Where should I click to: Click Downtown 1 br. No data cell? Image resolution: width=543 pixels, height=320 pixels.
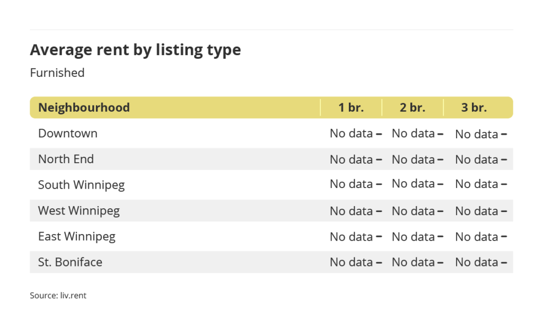[x=355, y=134]
